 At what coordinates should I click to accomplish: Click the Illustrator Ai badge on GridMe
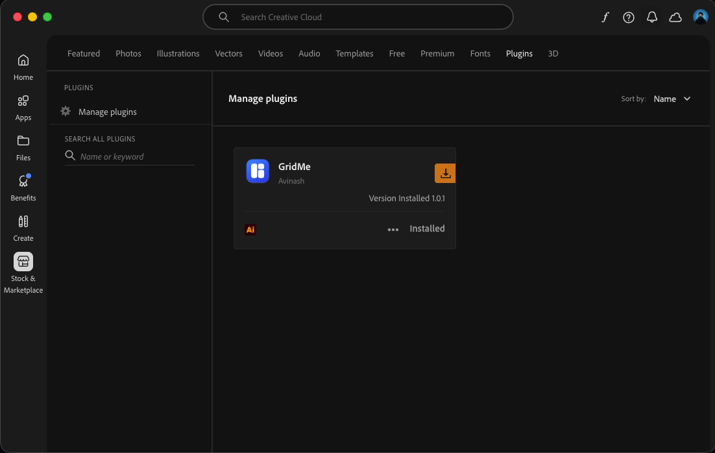tap(250, 230)
